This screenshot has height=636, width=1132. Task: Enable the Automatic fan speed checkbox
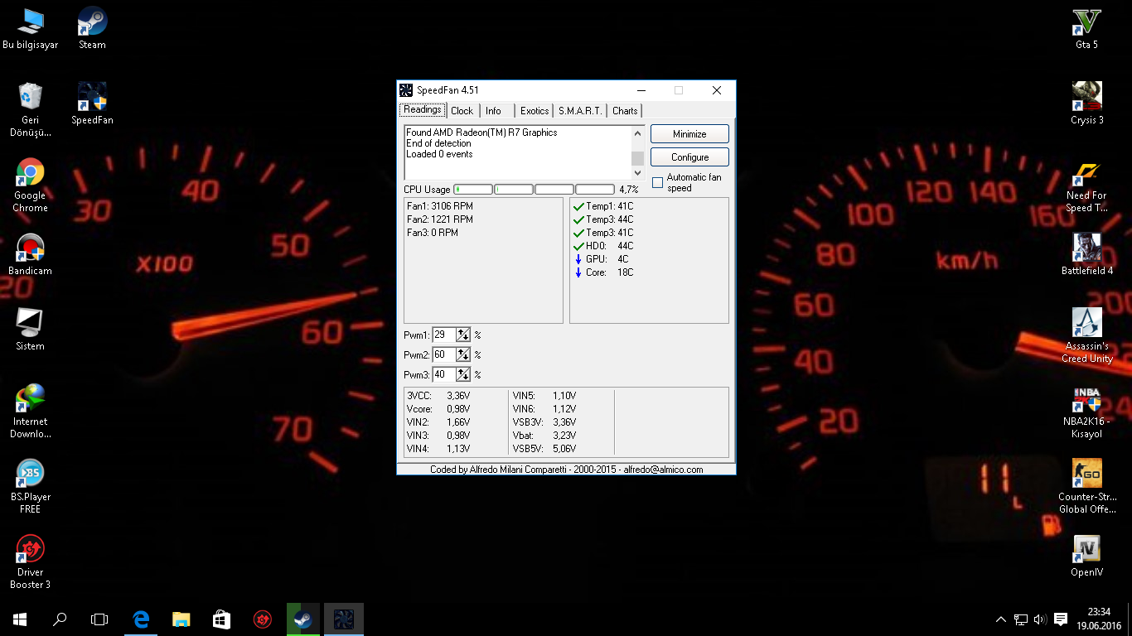(657, 182)
